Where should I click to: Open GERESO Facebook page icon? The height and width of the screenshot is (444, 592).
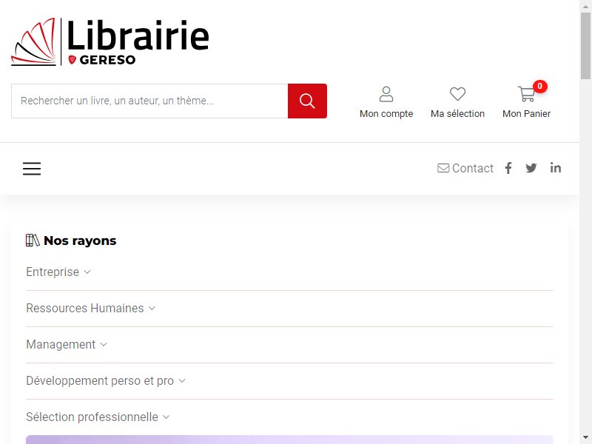pos(508,168)
